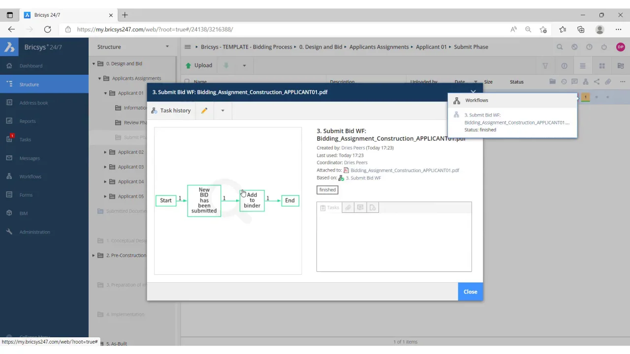Click the attachments paperclip column icon
The width and height of the screenshot is (630, 354).
click(608, 82)
